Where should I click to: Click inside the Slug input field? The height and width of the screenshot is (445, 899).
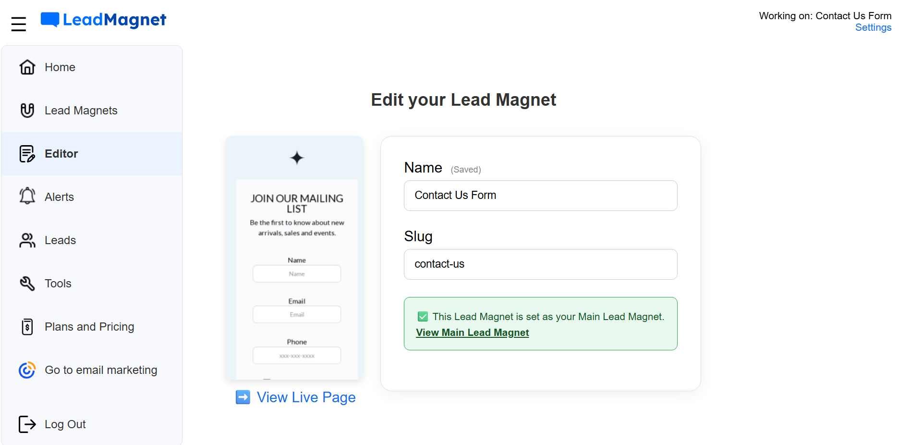click(540, 264)
